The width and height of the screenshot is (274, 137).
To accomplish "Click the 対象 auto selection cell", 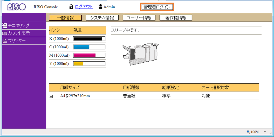I will (x=206, y=96).
